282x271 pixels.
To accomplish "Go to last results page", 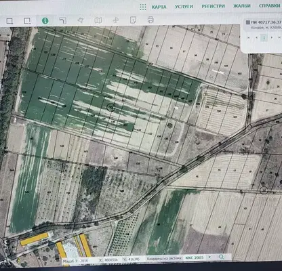I will click(x=279, y=37).
